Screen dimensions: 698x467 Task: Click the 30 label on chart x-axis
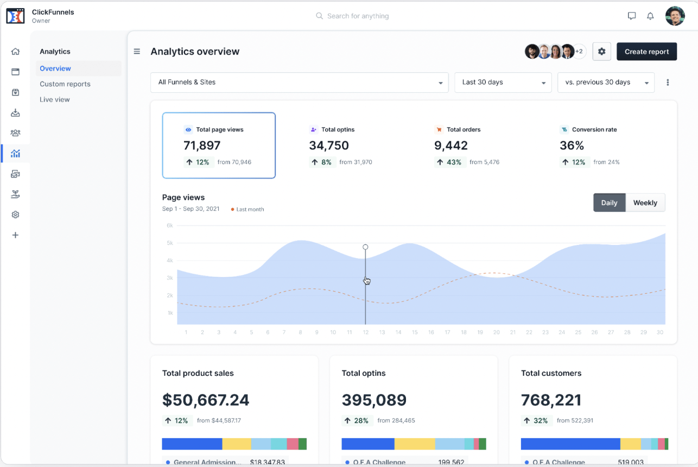660,332
